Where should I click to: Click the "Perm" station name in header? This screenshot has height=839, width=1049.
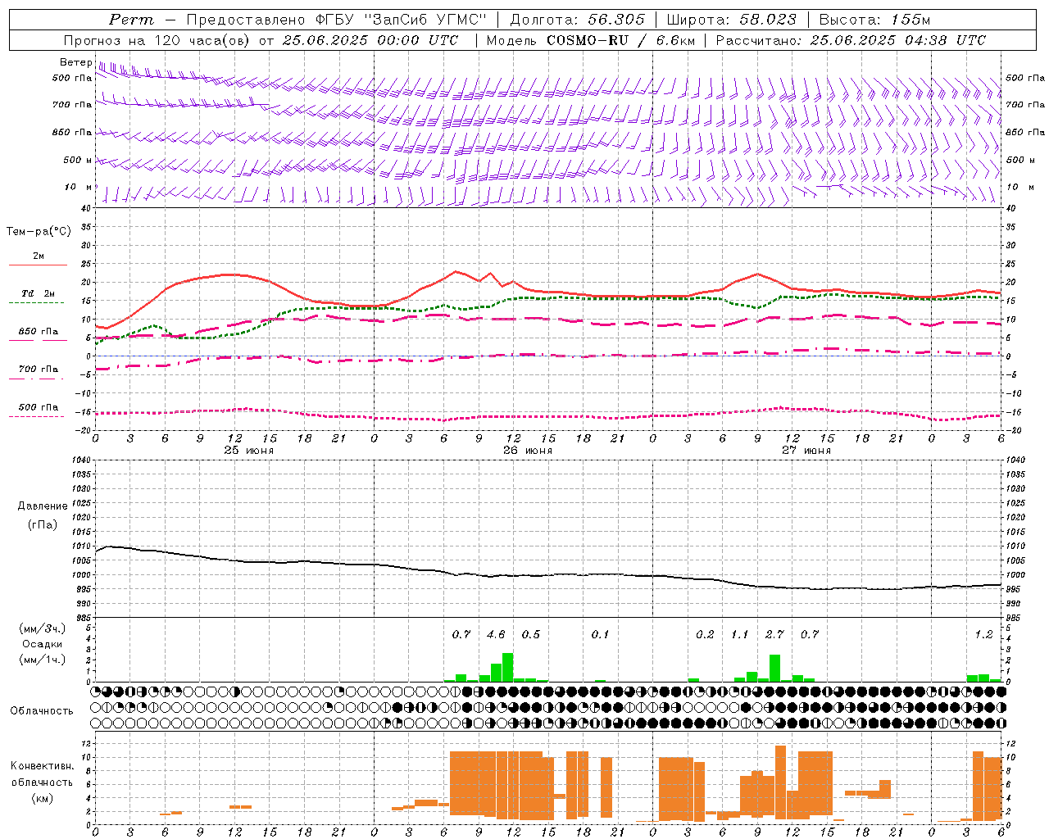pyautogui.click(x=130, y=20)
